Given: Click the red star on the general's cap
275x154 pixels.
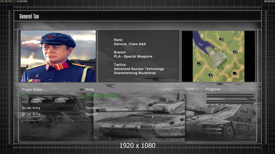Looking at the screenshot, I should tap(50, 36).
